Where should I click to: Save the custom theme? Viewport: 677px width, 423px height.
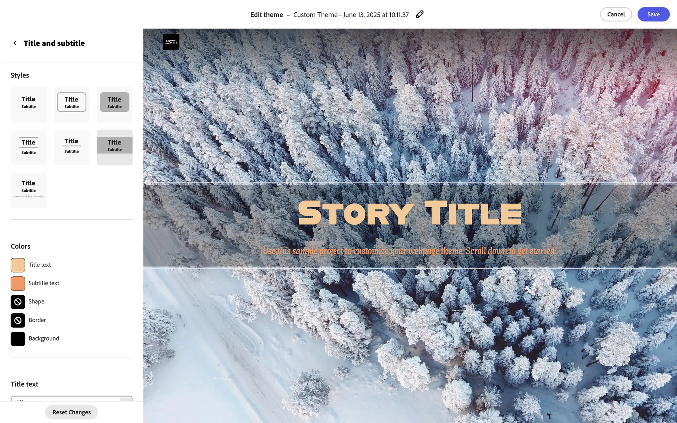(653, 14)
